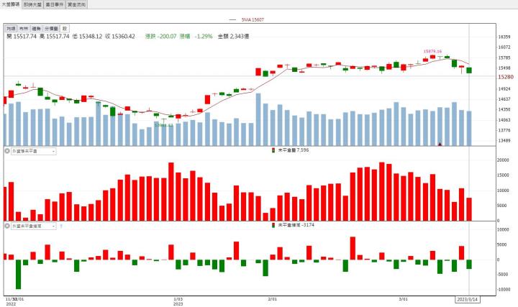Viewport: 518px width, 307px height.
Task: Toggle the 趨勢 chart button
Action: pyautogui.click(x=37, y=29)
